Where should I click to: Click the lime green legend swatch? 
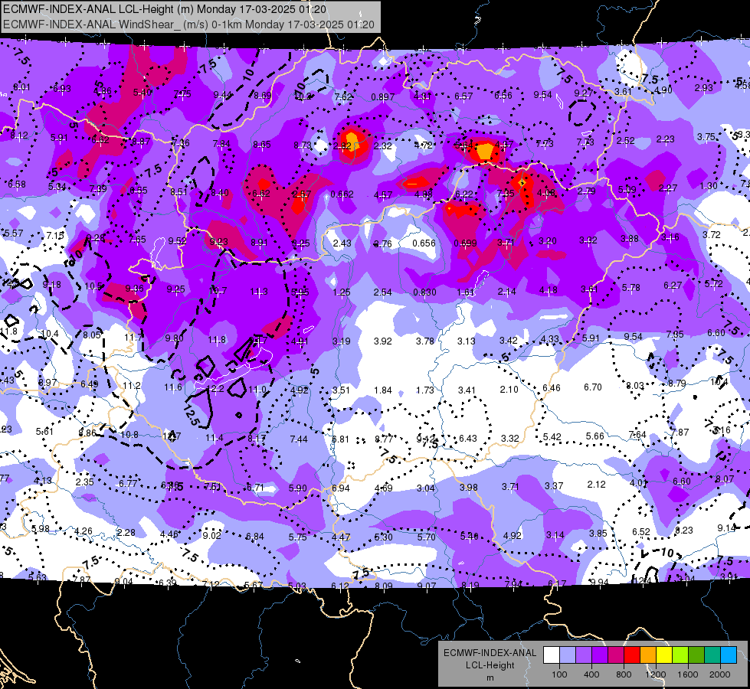click(x=680, y=655)
